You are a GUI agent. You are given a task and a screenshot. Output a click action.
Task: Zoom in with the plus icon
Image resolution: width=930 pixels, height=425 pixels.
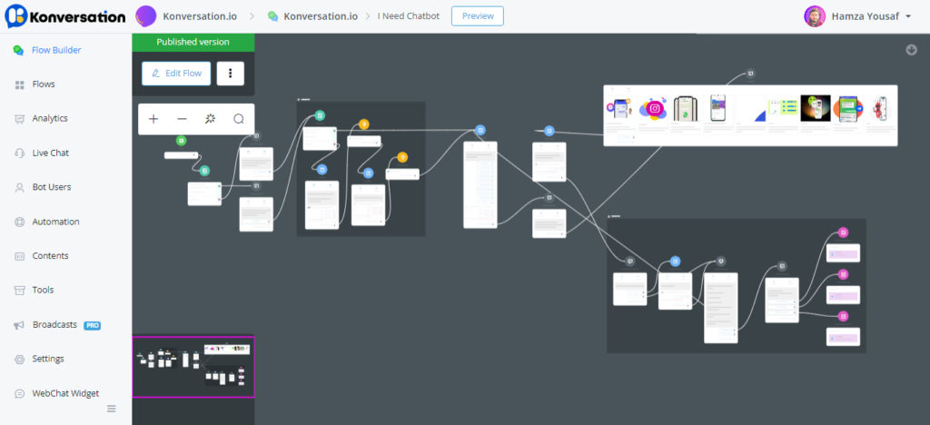point(153,119)
